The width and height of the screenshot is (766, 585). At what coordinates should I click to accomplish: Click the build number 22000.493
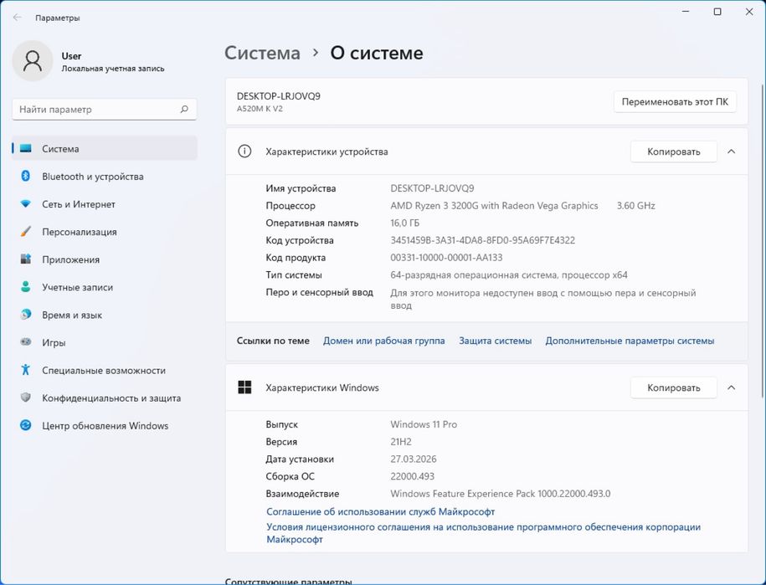pyautogui.click(x=413, y=476)
